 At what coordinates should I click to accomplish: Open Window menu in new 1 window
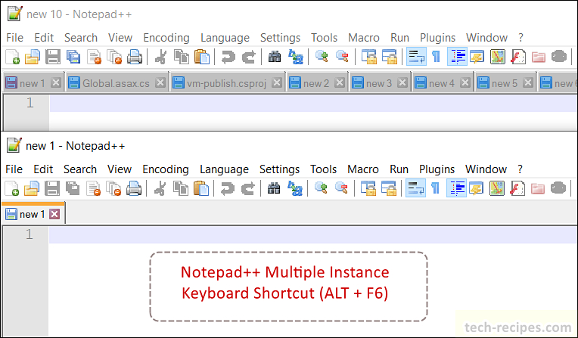pos(486,169)
